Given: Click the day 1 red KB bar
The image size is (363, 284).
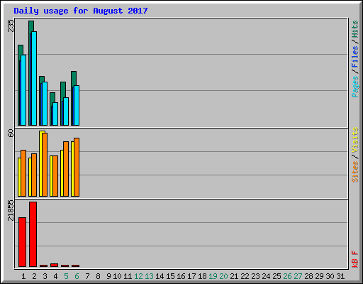Looking at the screenshot, I should click(x=22, y=242).
